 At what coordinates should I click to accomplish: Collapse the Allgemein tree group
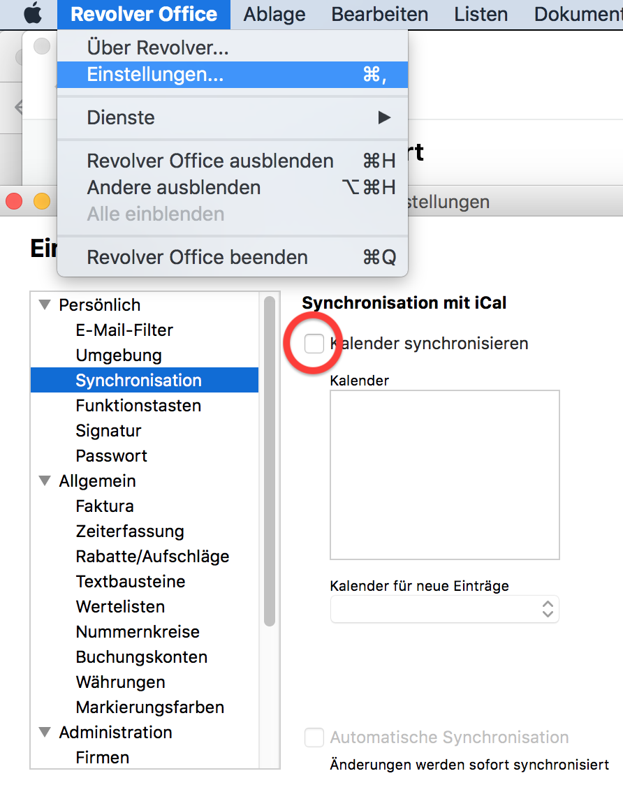pos(45,481)
